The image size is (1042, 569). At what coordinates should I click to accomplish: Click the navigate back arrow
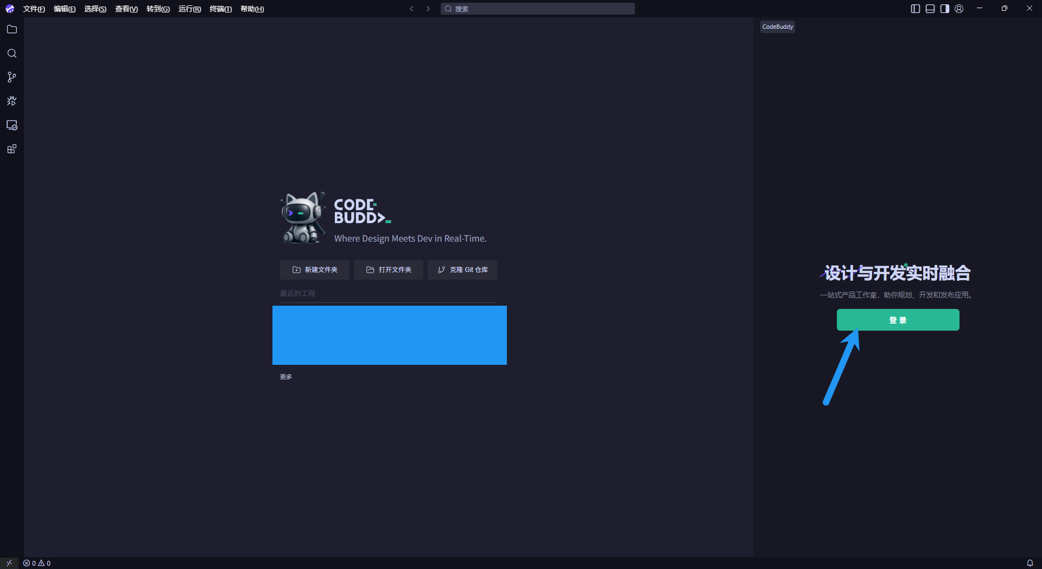coord(411,9)
